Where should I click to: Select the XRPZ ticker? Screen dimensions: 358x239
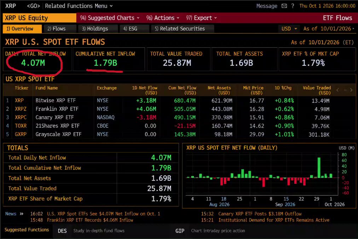[x=21, y=109]
